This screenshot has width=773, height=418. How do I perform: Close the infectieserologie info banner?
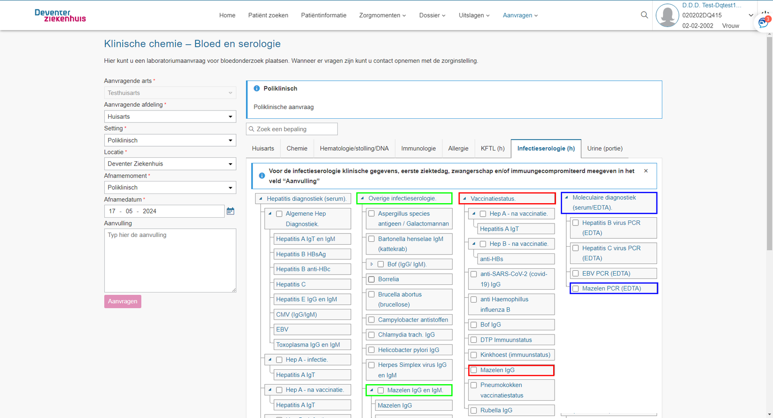point(646,171)
